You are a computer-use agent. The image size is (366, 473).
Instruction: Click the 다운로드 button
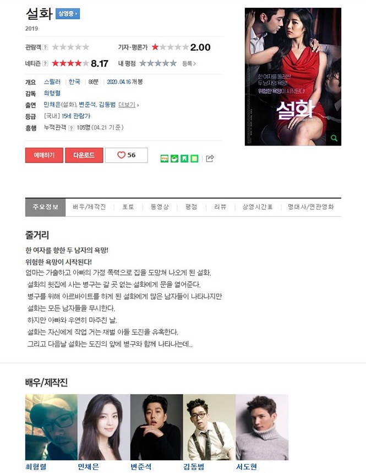click(x=84, y=155)
